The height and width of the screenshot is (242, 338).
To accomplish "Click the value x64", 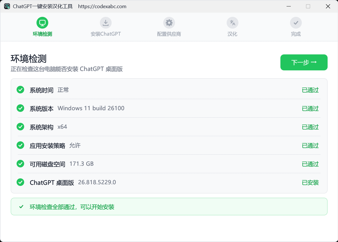I will [62, 127].
